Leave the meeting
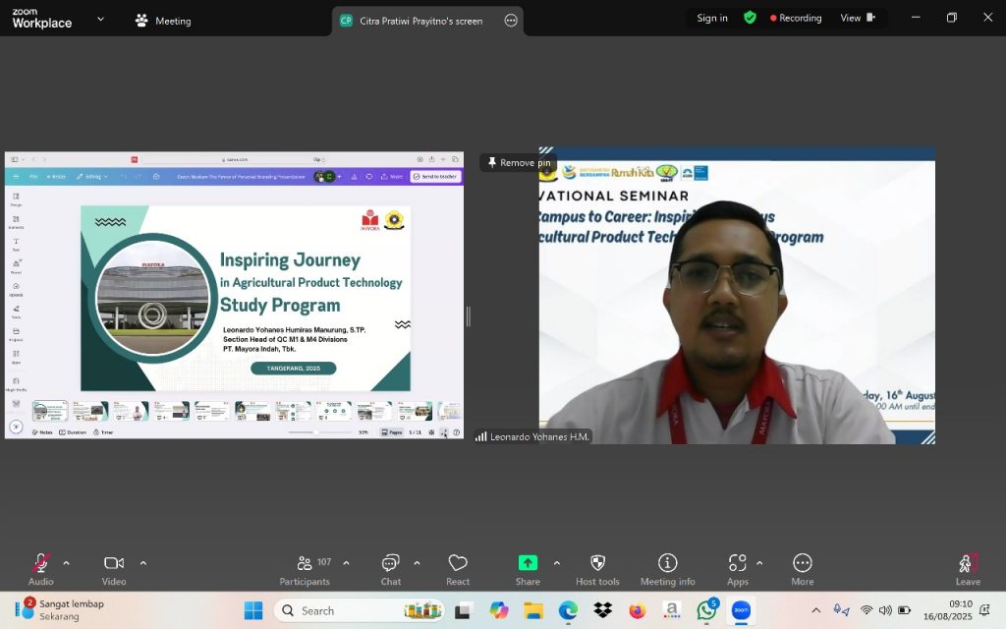This screenshot has height=629, width=1006. tap(968, 566)
